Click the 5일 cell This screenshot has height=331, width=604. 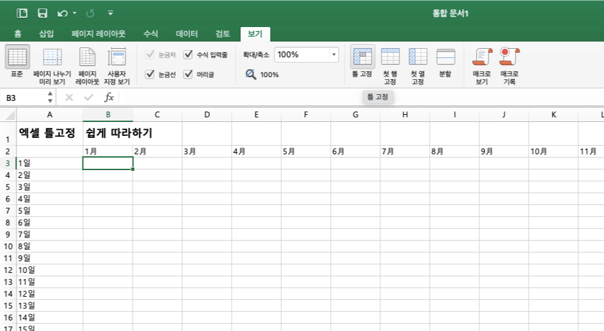(50, 210)
